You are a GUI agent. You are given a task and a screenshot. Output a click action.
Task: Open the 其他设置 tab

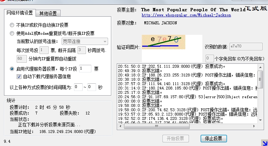click(48, 13)
